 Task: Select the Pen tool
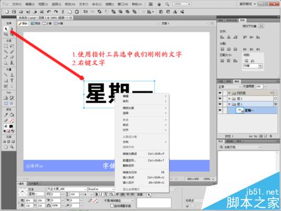pyautogui.click(x=12, y=75)
